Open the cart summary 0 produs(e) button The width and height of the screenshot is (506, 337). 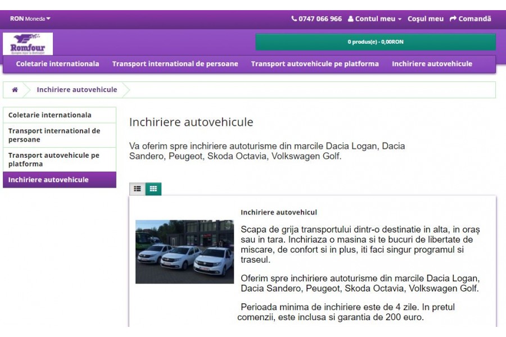click(376, 42)
